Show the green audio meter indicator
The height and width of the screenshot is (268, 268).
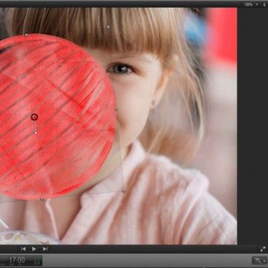click(x=38, y=261)
